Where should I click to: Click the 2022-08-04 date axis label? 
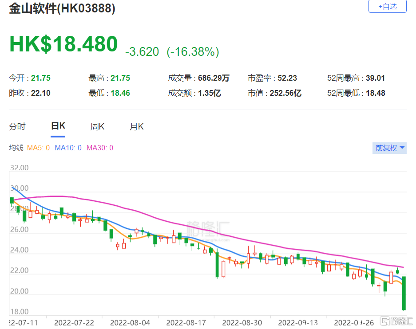click(x=130, y=323)
